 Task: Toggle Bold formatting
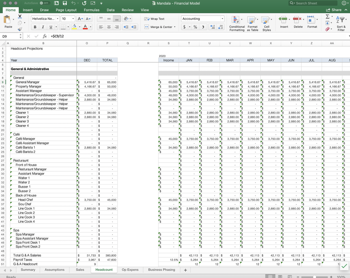(x=35, y=27)
